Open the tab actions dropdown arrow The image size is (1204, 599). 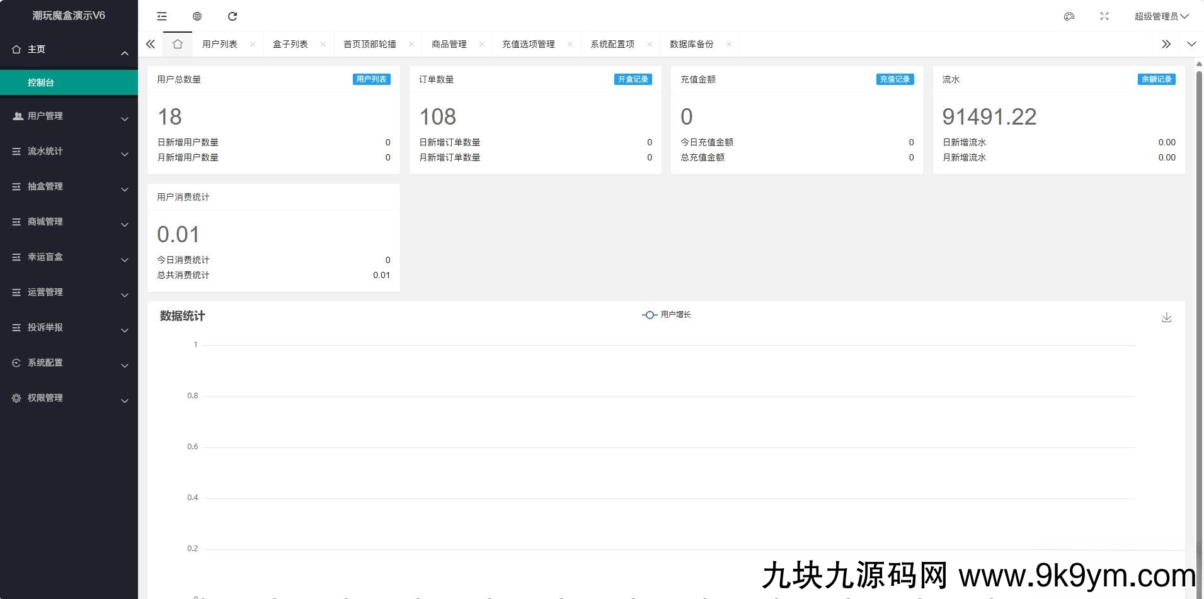click(1191, 44)
